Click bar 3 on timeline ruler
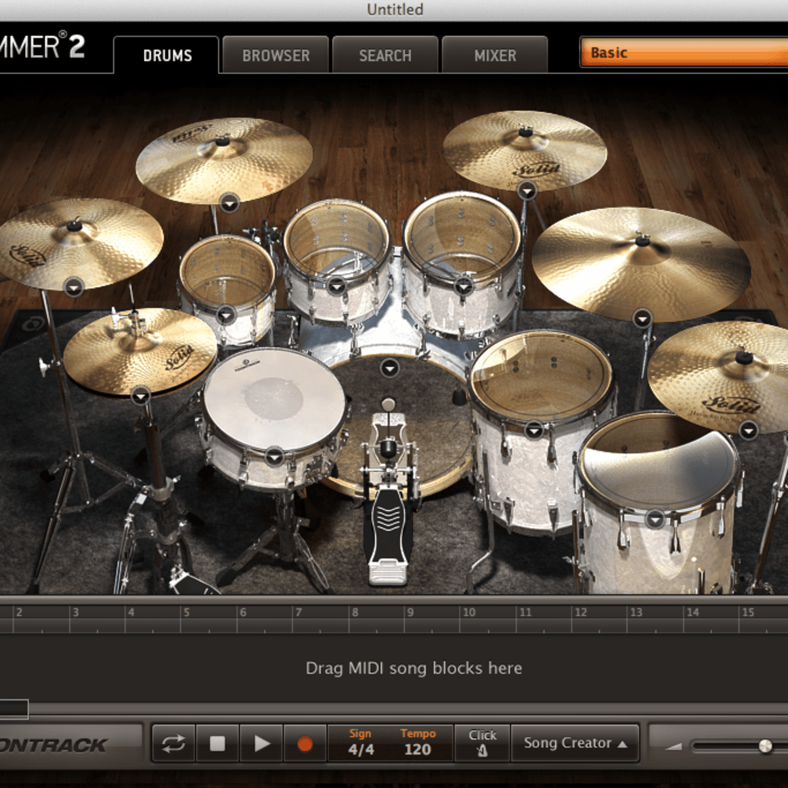Image resolution: width=788 pixels, height=788 pixels. click(76, 613)
